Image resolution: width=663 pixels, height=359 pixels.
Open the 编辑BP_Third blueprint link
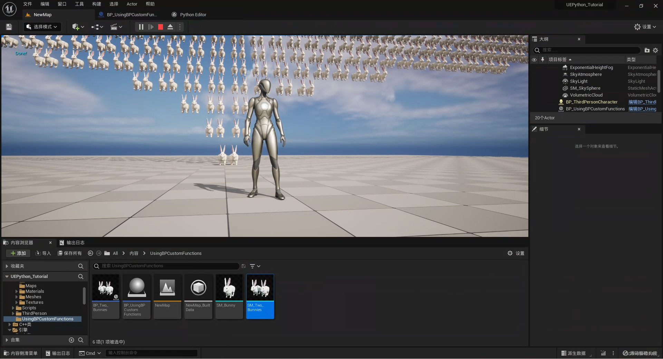[642, 102]
